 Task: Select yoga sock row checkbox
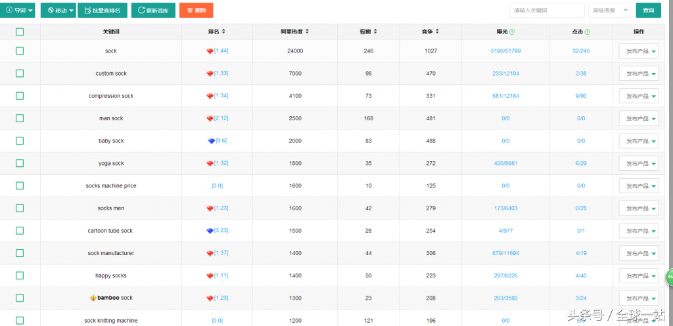click(x=20, y=163)
